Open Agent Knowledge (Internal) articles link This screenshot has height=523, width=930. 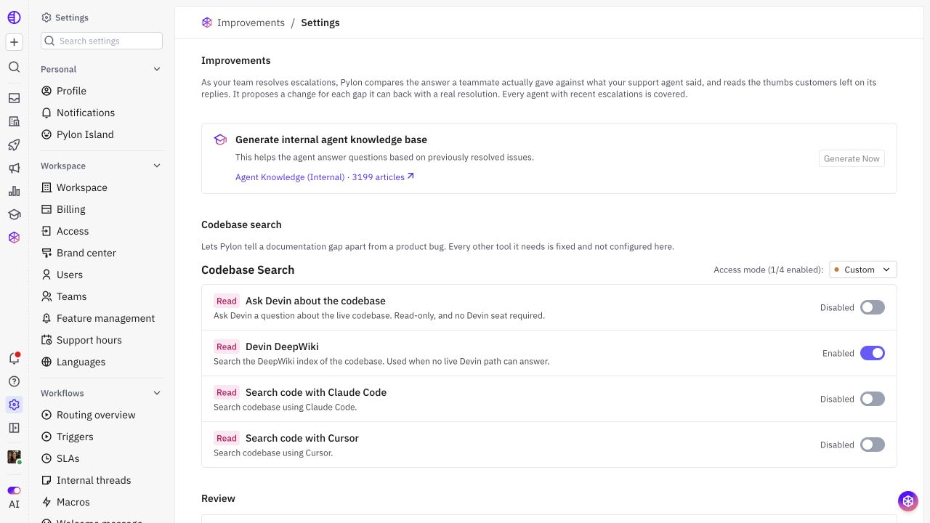click(x=325, y=177)
